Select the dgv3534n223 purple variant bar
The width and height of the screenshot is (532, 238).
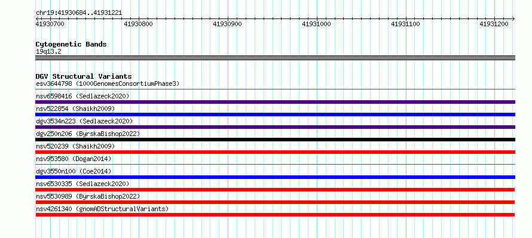pos(275,127)
